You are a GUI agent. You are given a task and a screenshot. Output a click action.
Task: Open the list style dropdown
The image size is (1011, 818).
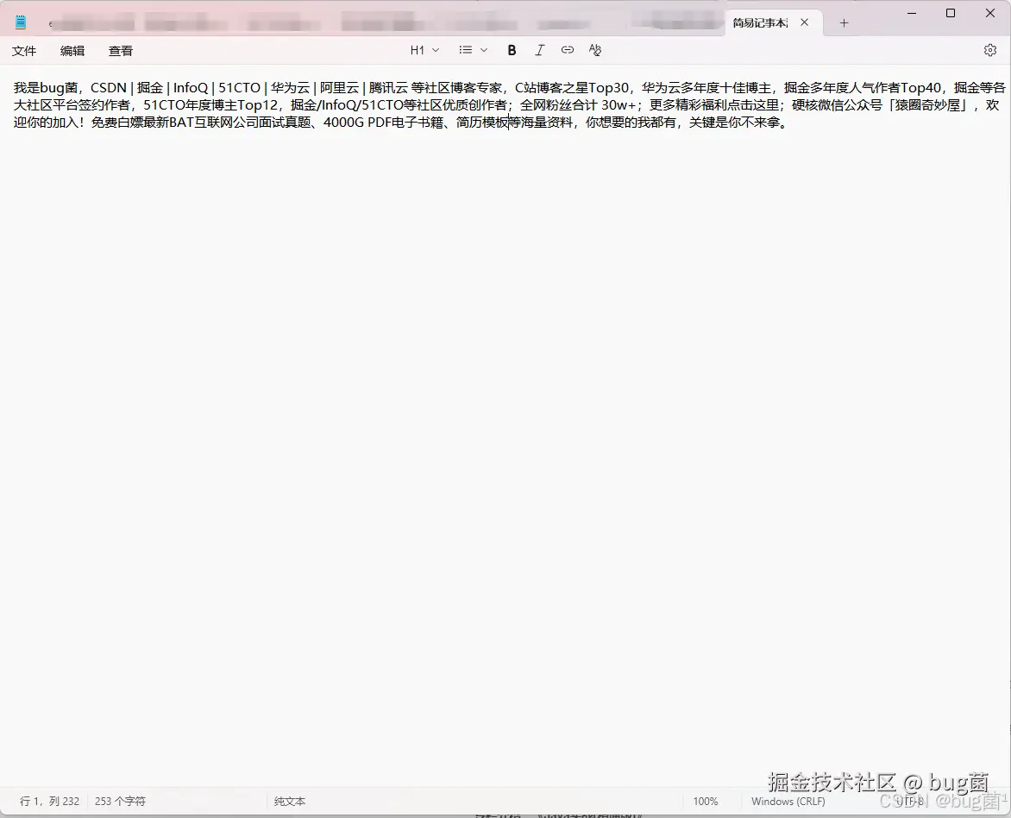474,50
